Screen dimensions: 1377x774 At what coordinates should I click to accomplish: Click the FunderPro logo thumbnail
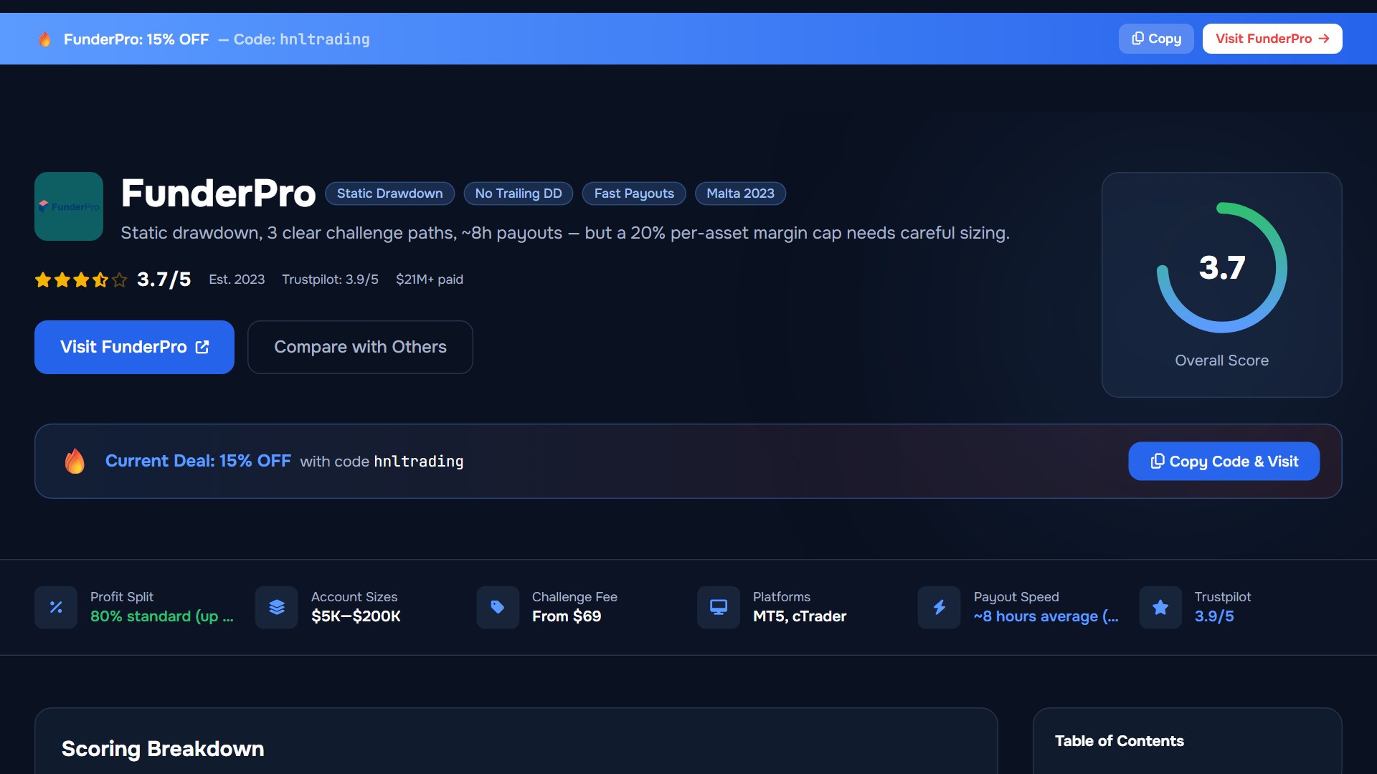(69, 206)
